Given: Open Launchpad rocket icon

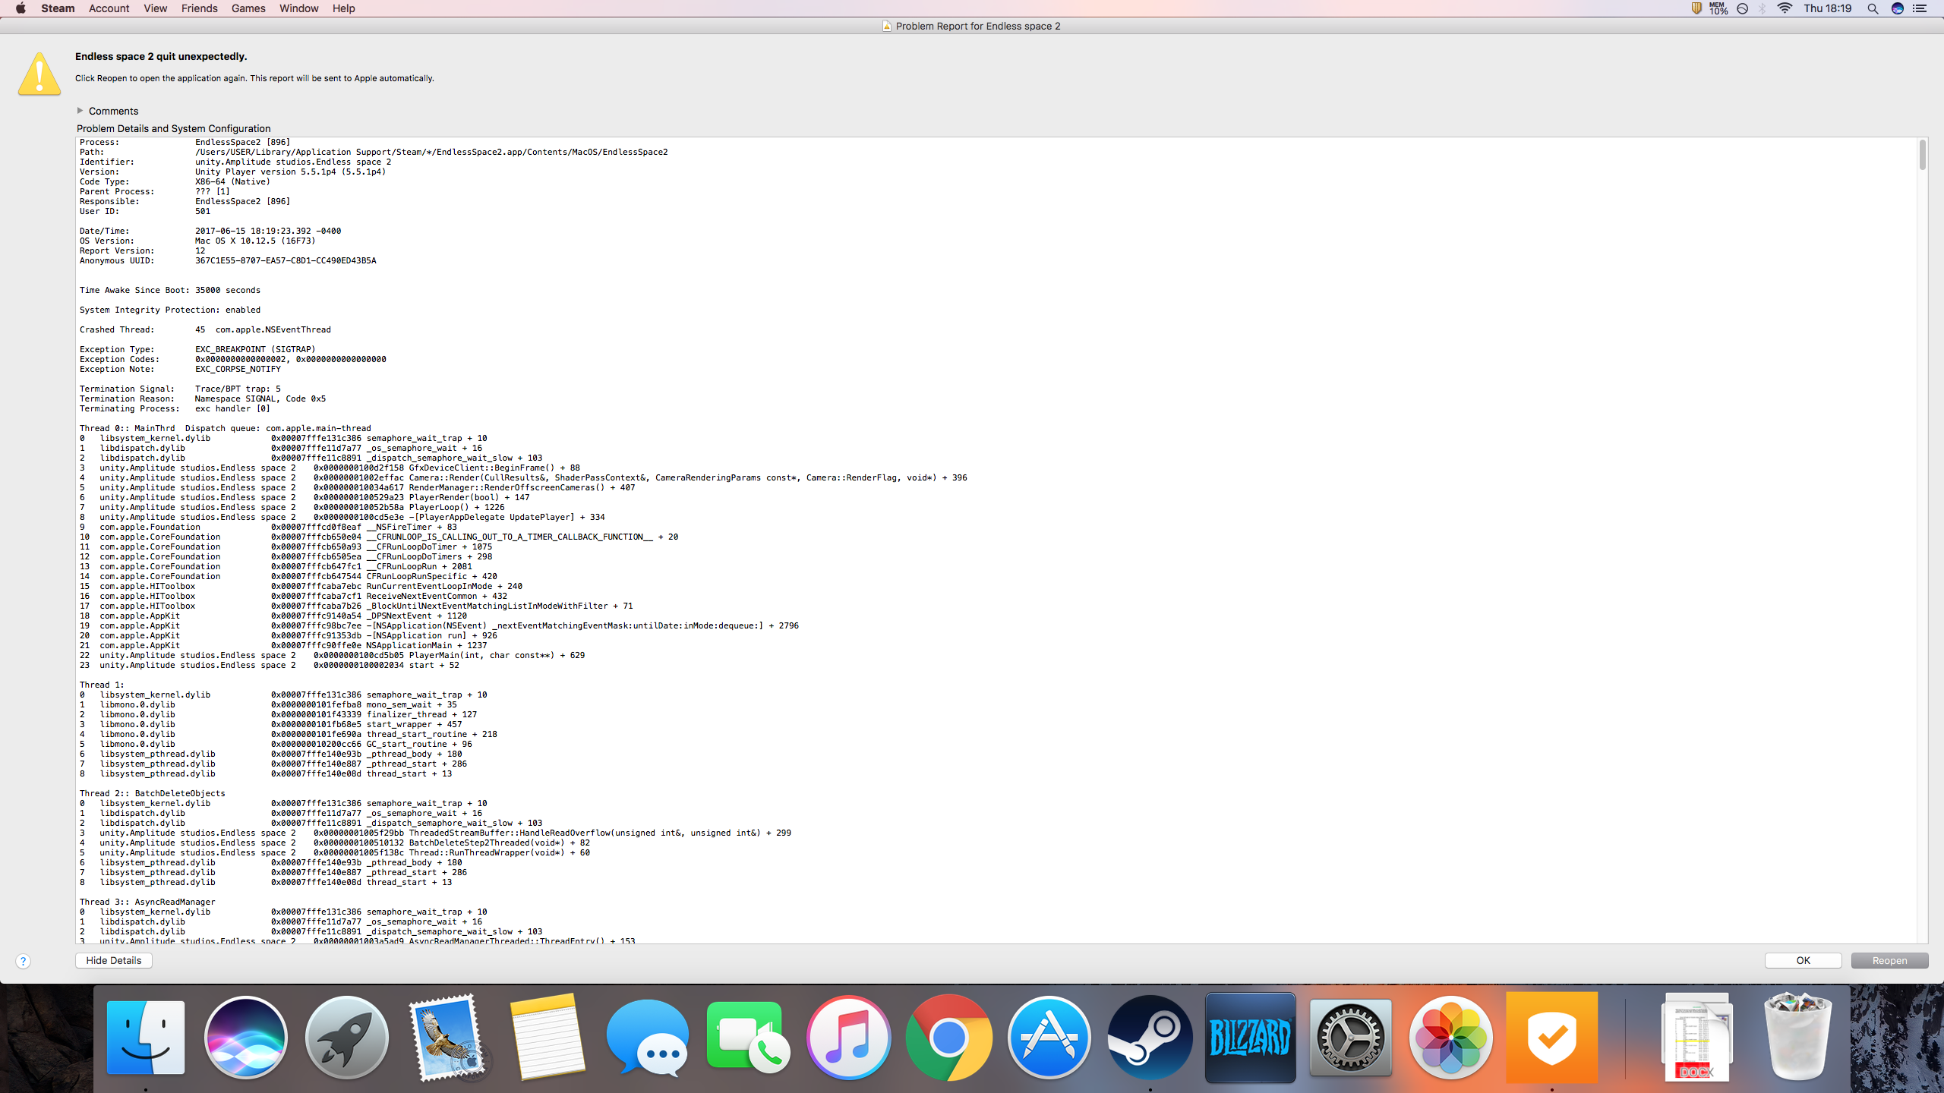Looking at the screenshot, I should click(x=346, y=1038).
